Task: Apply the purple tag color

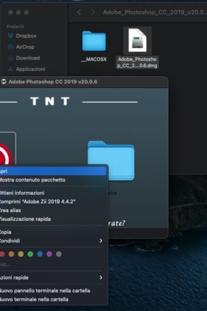Action: point(49,254)
